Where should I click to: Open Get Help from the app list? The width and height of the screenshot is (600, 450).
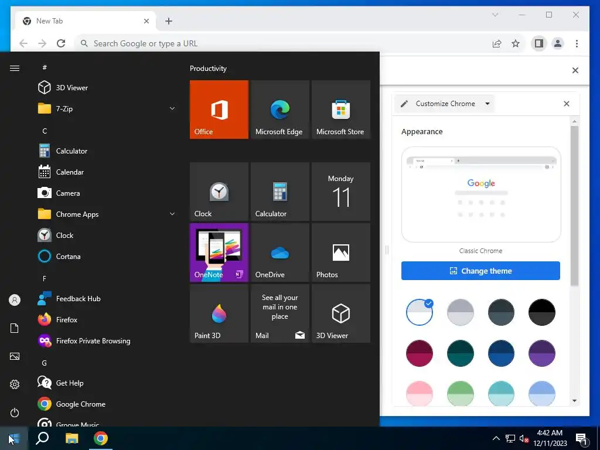coord(107,383)
